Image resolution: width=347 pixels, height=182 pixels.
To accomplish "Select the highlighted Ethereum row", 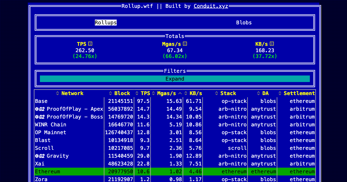I will pyautogui.click(x=175, y=172).
